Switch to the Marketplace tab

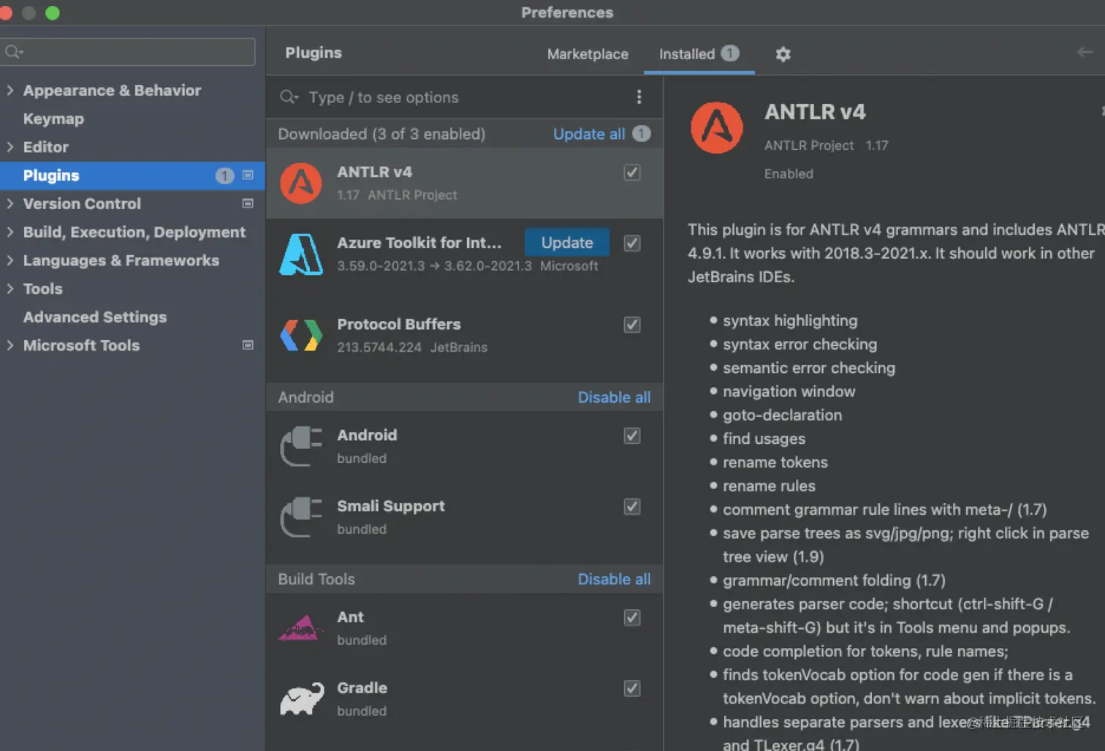[x=588, y=54]
